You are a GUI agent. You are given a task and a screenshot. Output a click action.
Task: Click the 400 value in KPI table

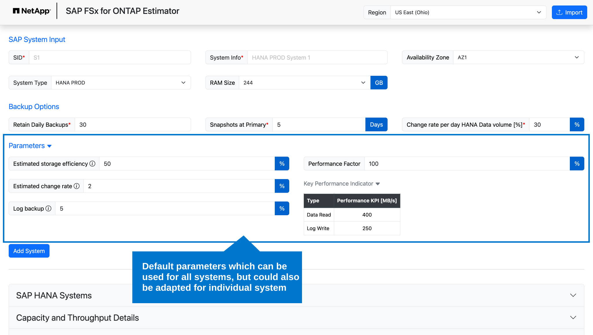click(367, 215)
